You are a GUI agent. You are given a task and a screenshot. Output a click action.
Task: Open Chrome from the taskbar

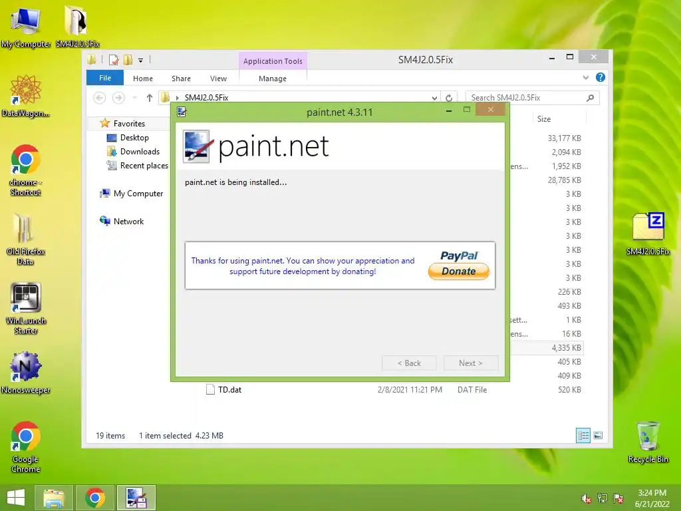coord(95,498)
